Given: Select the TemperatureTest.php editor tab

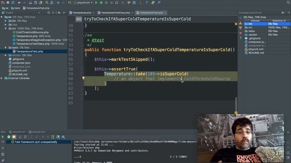Looking at the screenshot, I should click(x=151, y=13).
